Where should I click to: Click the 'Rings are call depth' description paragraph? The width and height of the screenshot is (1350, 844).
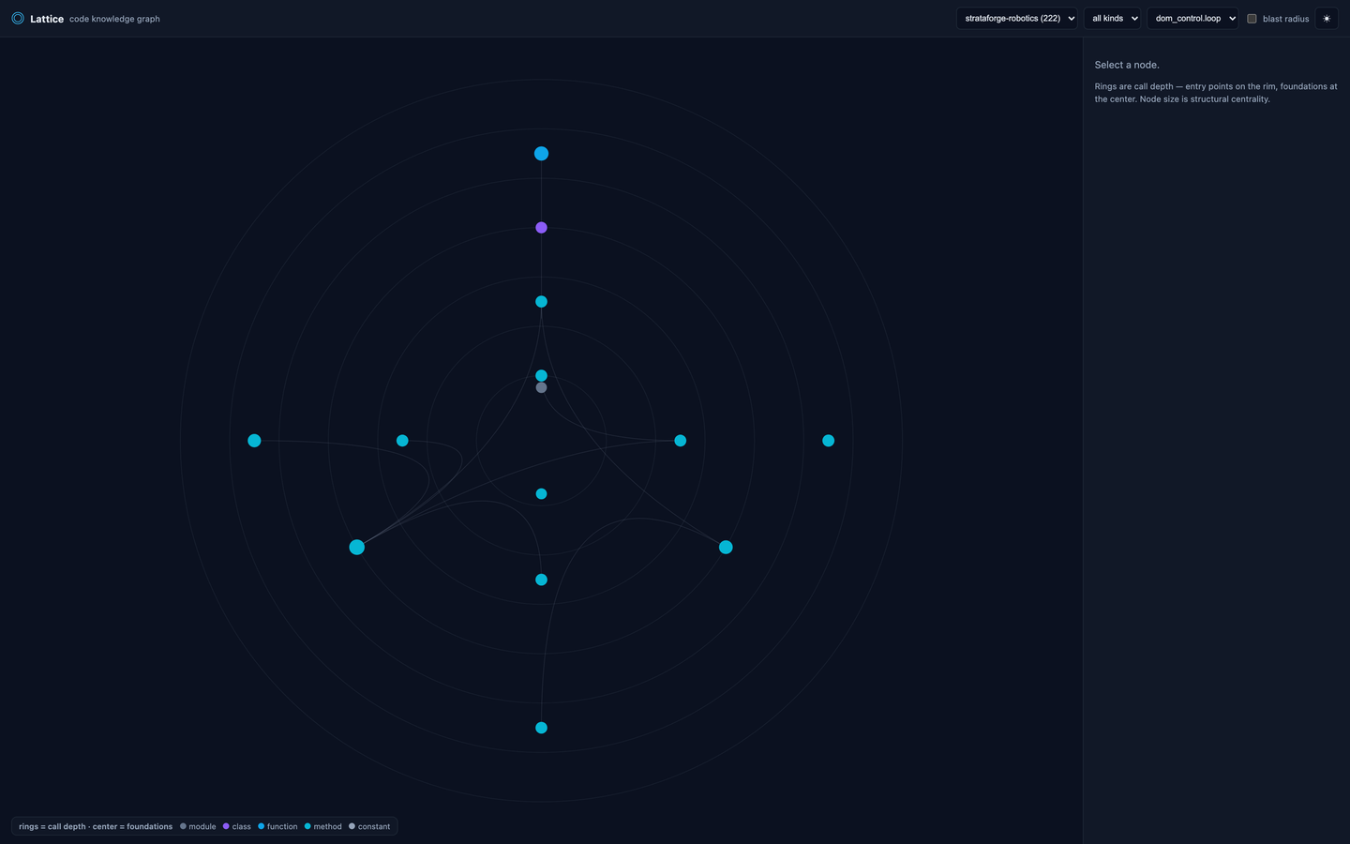tap(1216, 93)
